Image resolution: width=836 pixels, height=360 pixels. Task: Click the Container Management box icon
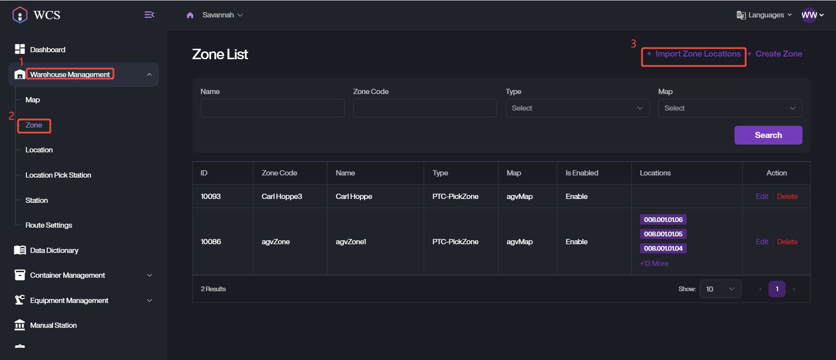[20, 275]
